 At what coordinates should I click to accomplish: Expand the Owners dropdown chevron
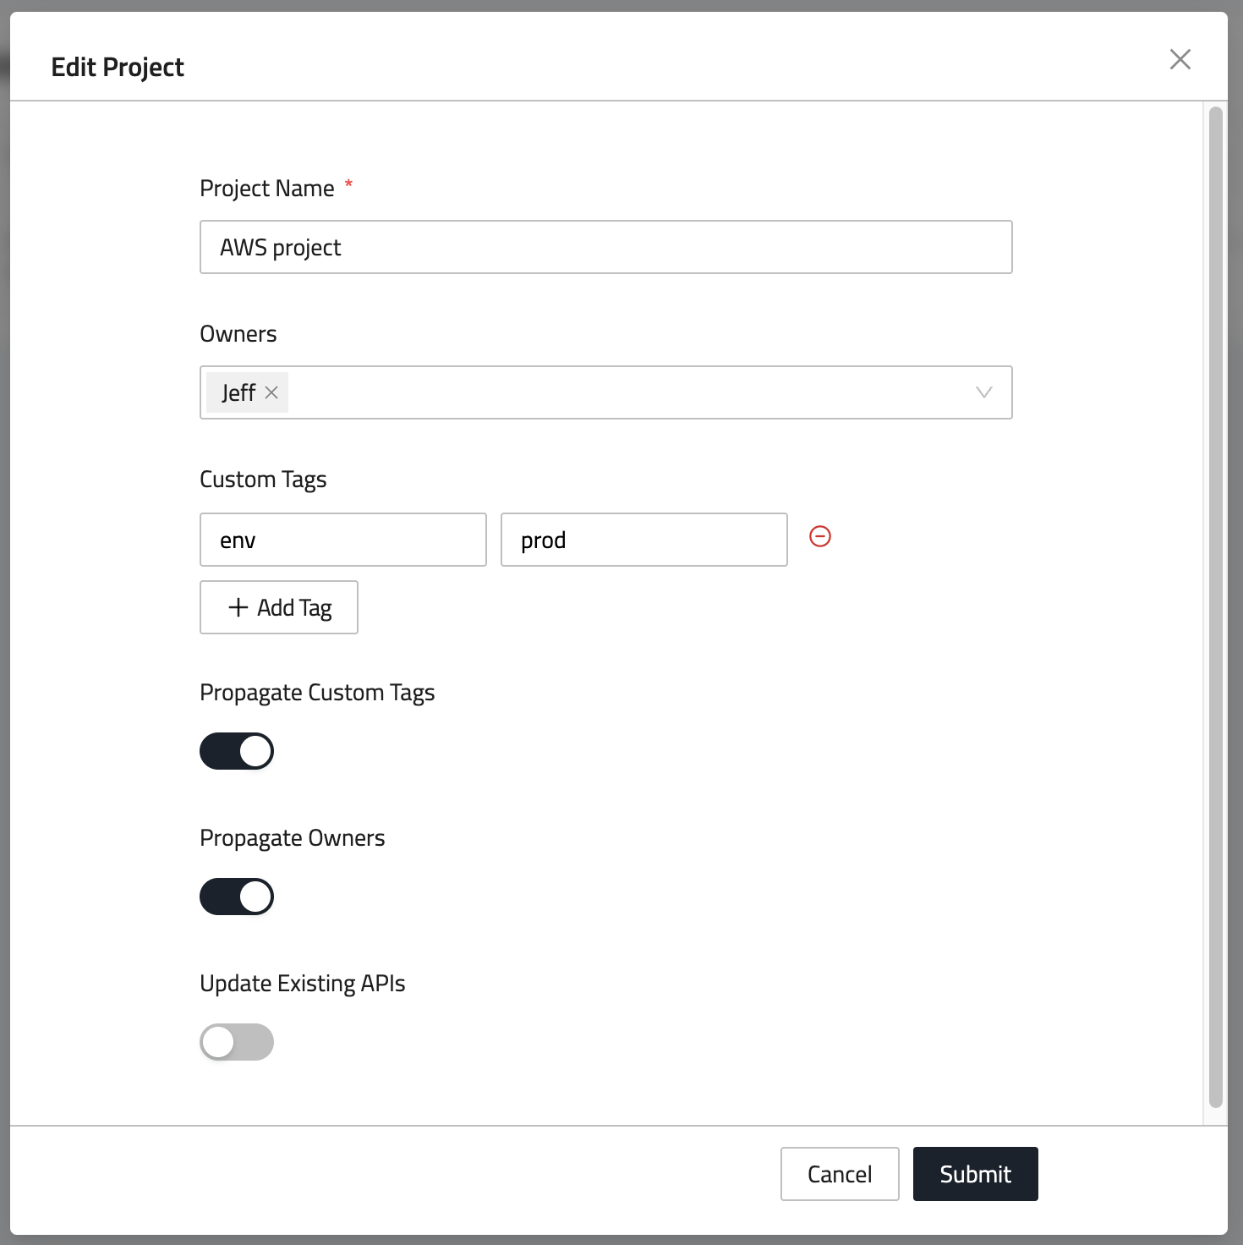pyautogui.click(x=983, y=392)
